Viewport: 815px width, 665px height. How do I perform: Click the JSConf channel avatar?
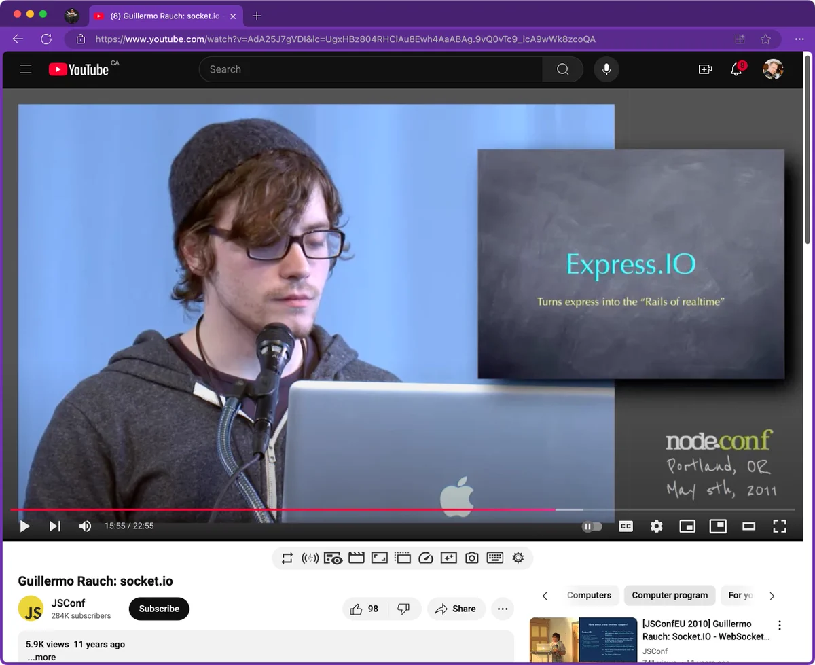point(31,609)
